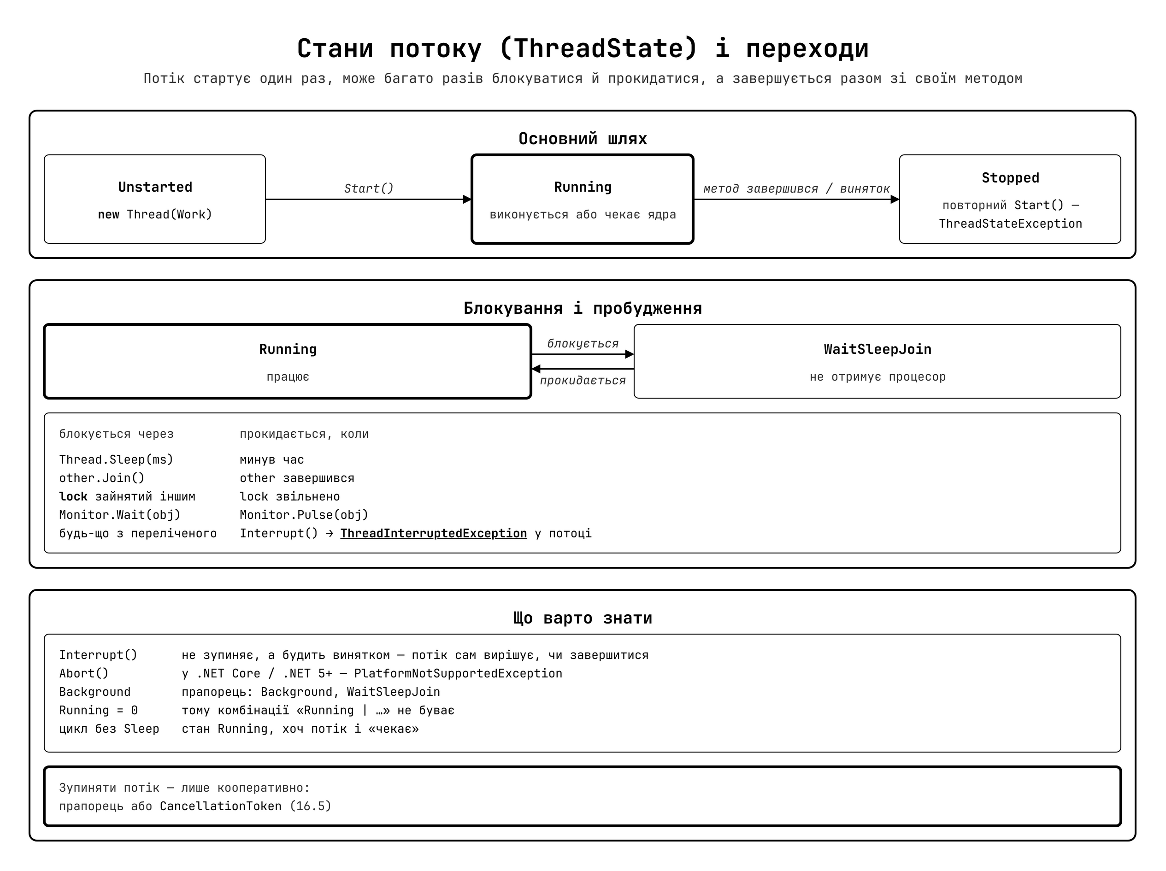Click «other завершився» text

pos(297,478)
